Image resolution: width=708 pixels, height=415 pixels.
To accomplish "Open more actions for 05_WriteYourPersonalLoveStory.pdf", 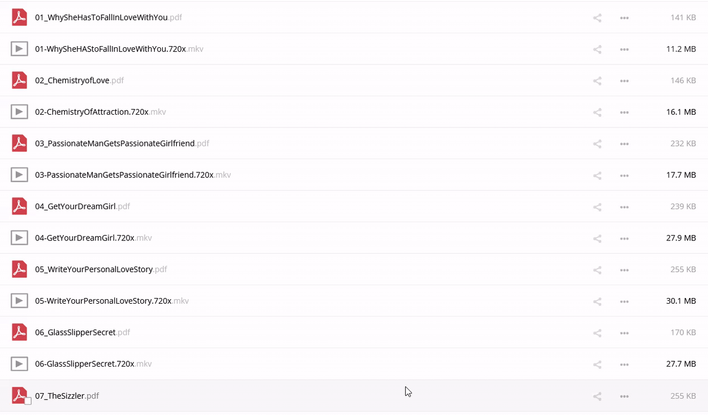I will pyautogui.click(x=624, y=270).
